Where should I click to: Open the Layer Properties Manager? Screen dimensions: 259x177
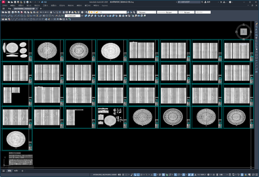coord(86,12)
